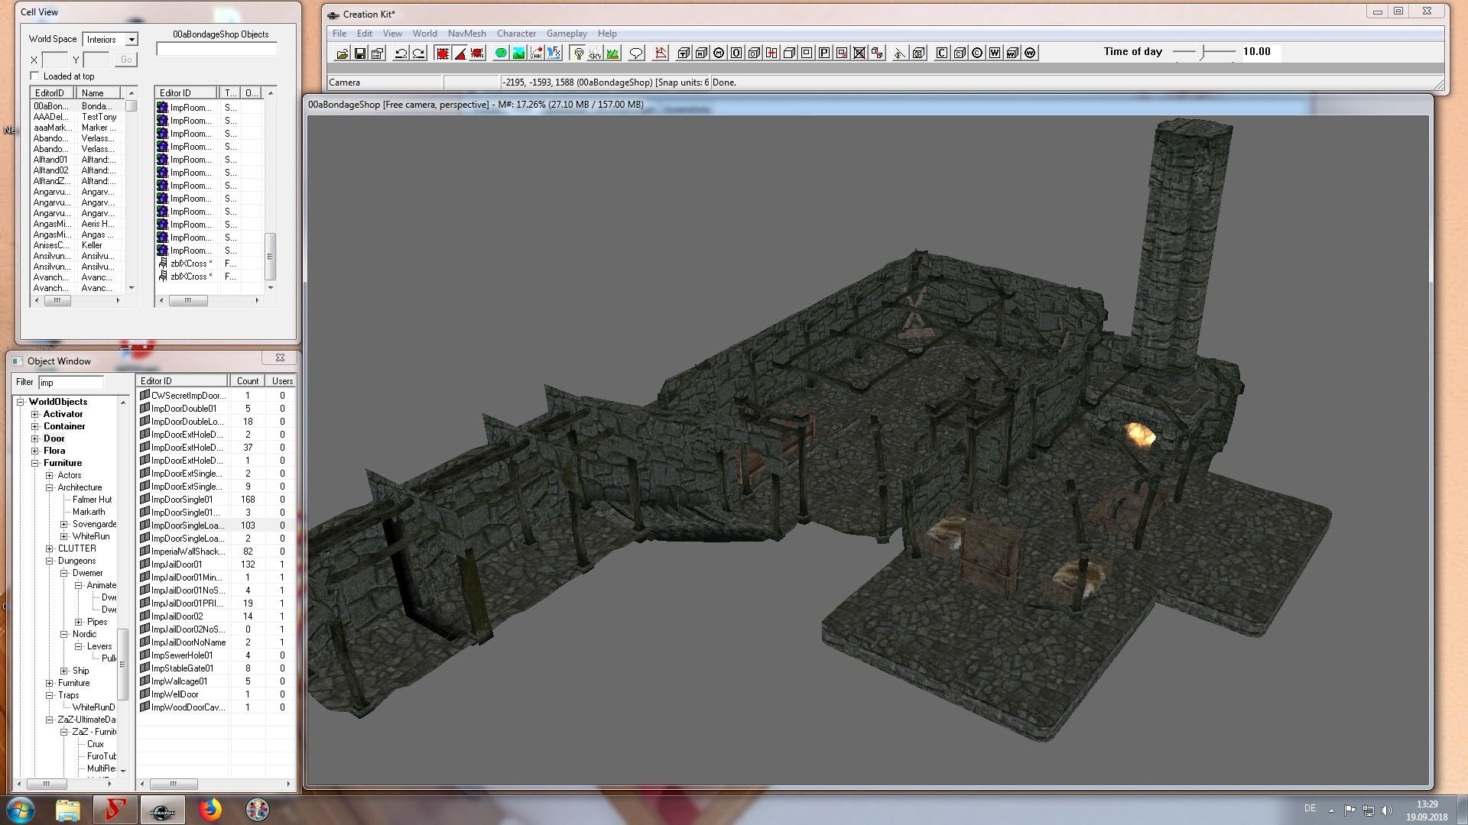Click the circled C toolbar icon
The image size is (1468, 825).
point(977,53)
